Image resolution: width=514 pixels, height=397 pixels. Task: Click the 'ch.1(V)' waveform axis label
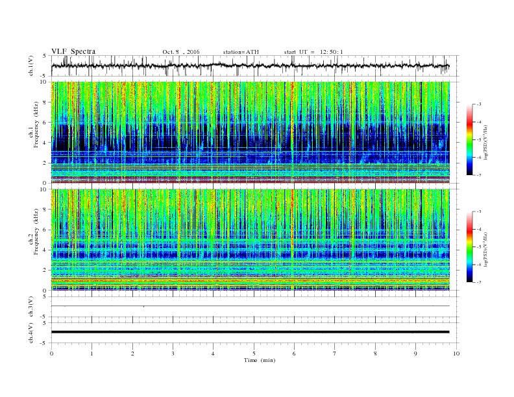(x=31, y=66)
